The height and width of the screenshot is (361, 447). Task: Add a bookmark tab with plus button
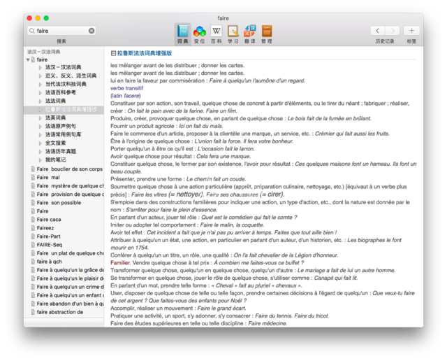pyautogui.click(x=411, y=31)
